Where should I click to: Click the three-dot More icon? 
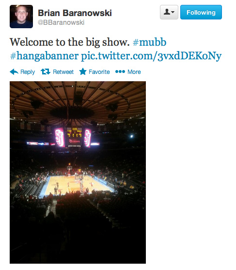pos(120,72)
